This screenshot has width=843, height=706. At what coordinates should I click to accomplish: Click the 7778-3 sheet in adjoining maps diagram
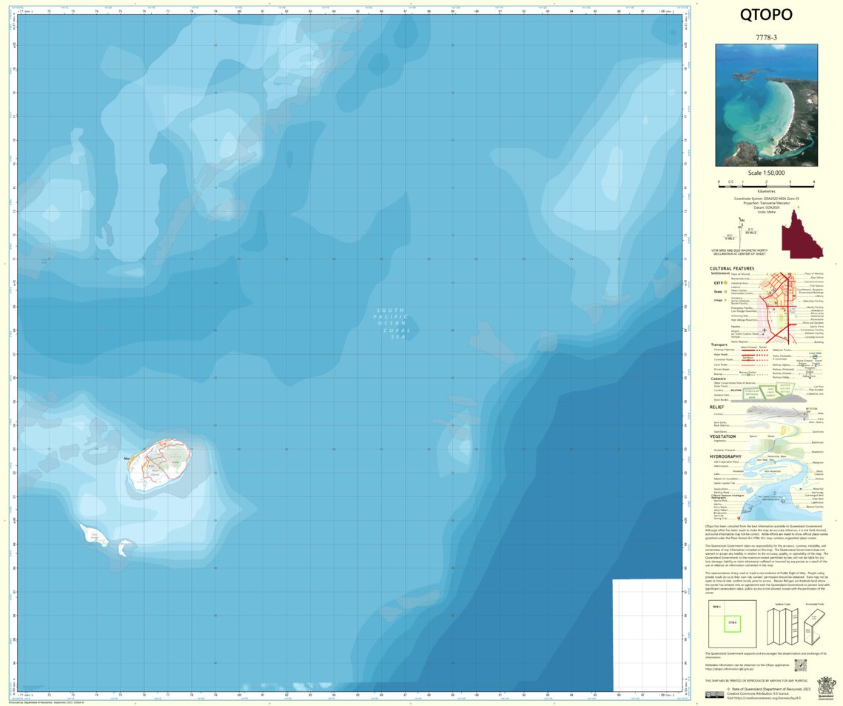(x=733, y=624)
